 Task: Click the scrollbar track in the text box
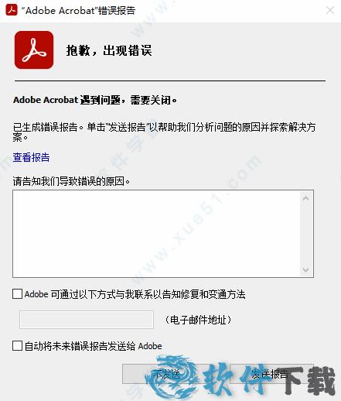click(x=306, y=234)
